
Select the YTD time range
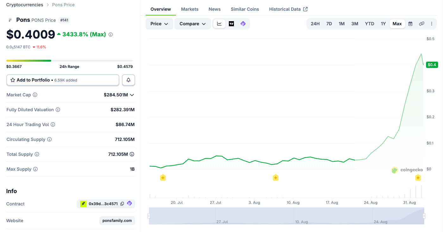(370, 24)
